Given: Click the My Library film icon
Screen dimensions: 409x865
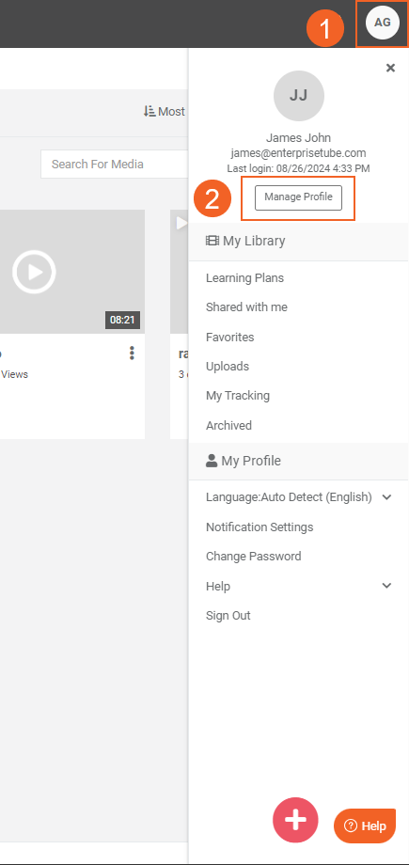Looking at the screenshot, I should [212, 241].
